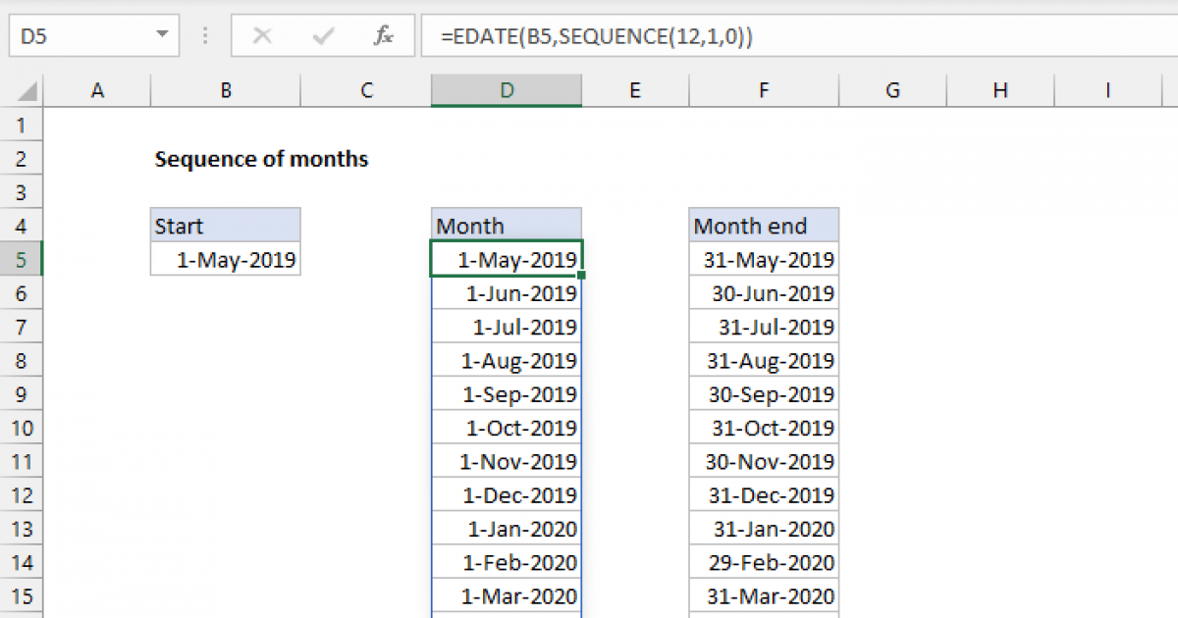This screenshot has height=618, width=1178.
Task: Click the formula bar resize dots handle
Action: [206, 36]
